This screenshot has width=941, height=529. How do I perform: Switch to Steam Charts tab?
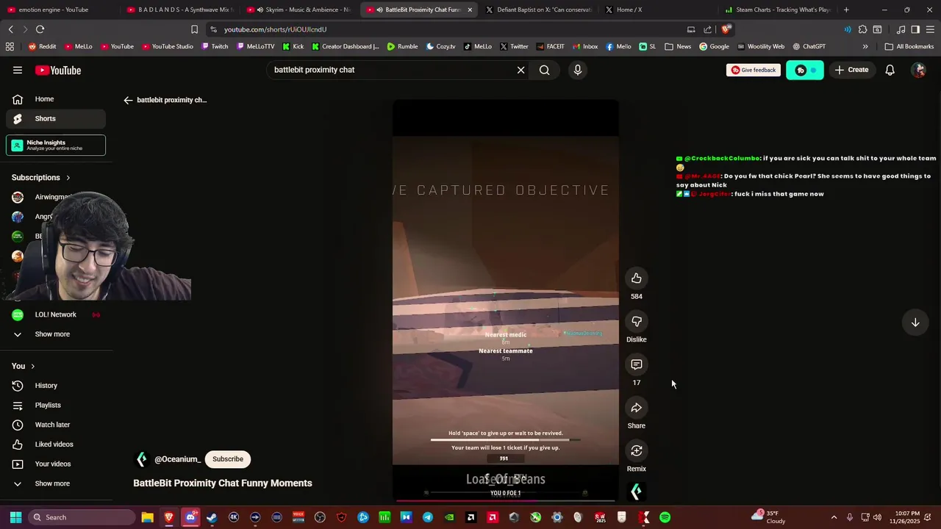tap(778, 10)
